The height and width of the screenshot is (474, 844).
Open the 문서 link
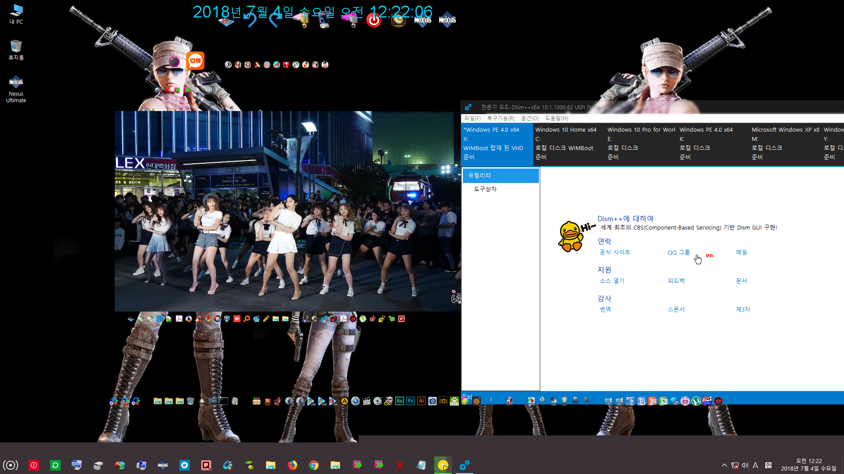pos(742,281)
